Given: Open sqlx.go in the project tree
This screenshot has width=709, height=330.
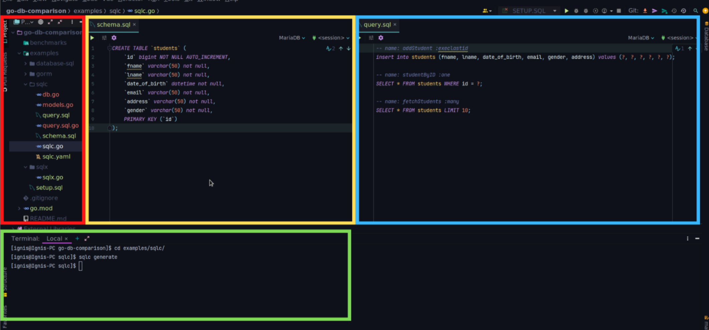Looking at the screenshot, I should point(53,177).
